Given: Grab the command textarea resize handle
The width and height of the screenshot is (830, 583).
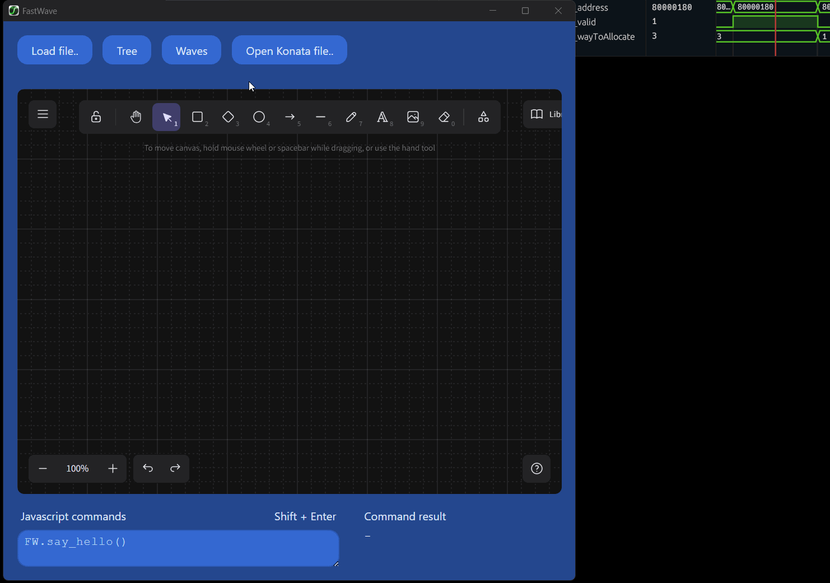Looking at the screenshot, I should pos(336,564).
